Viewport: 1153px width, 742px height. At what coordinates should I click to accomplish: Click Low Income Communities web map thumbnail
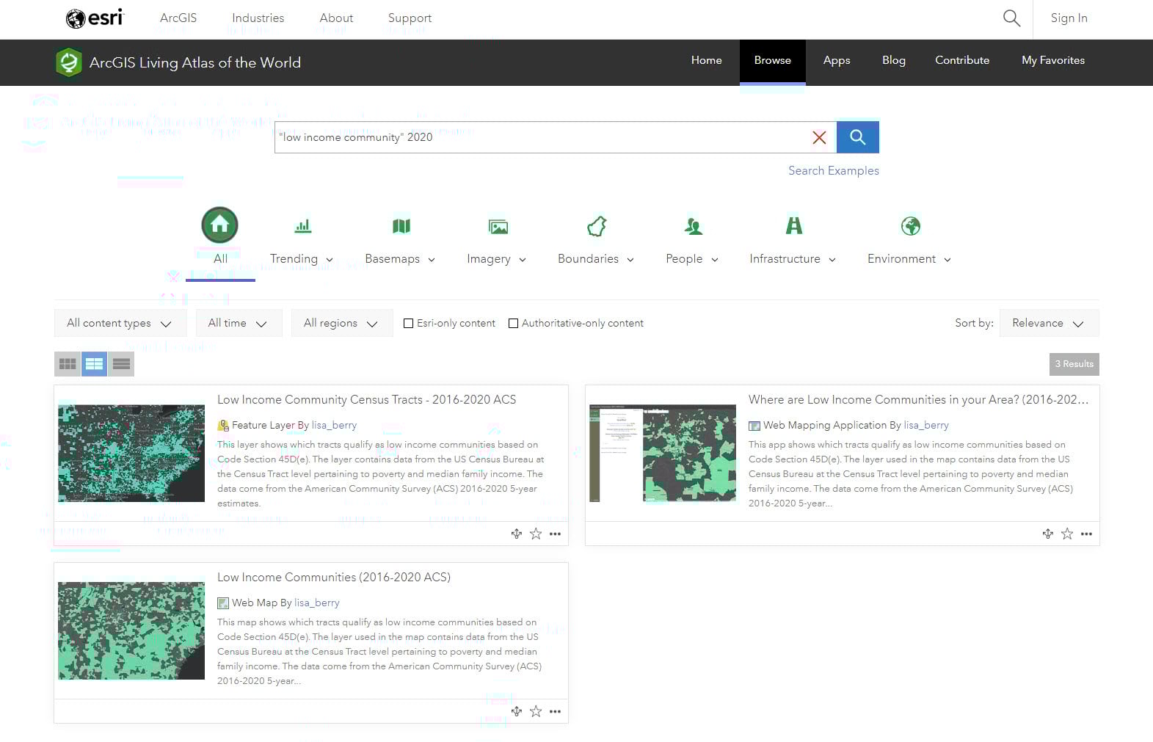coord(131,631)
